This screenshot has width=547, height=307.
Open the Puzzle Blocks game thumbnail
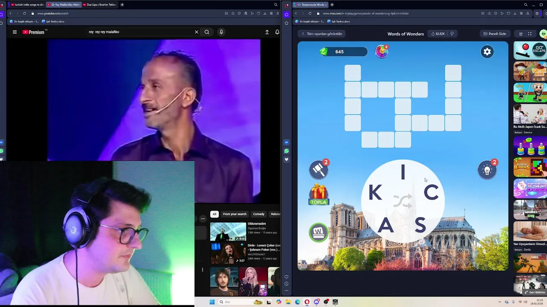click(530, 167)
